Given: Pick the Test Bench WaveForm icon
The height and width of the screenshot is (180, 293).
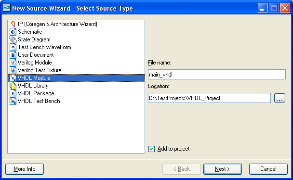Looking at the screenshot, I should point(13,47).
